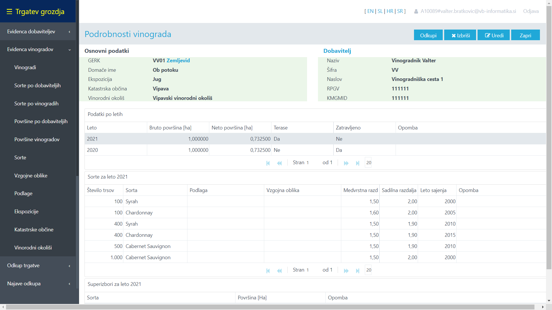Select Chardonnay row planted 2015
552x310 pixels.
point(315,235)
